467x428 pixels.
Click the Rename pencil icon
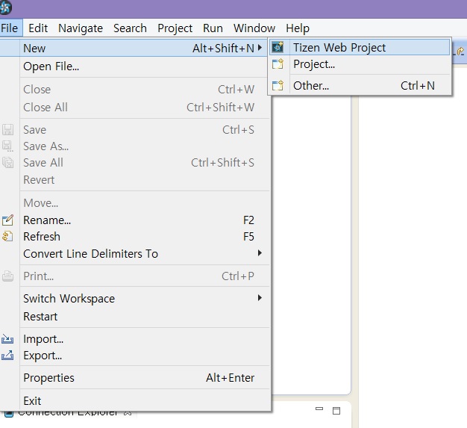click(7, 220)
